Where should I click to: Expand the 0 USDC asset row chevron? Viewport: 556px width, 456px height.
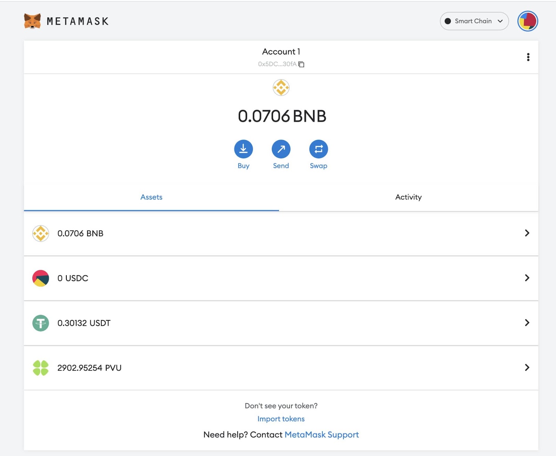click(x=527, y=278)
